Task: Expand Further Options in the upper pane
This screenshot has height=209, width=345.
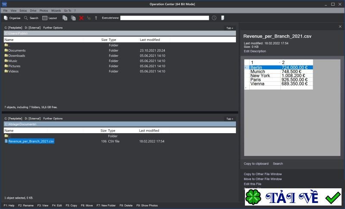Action: coord(53,28)
